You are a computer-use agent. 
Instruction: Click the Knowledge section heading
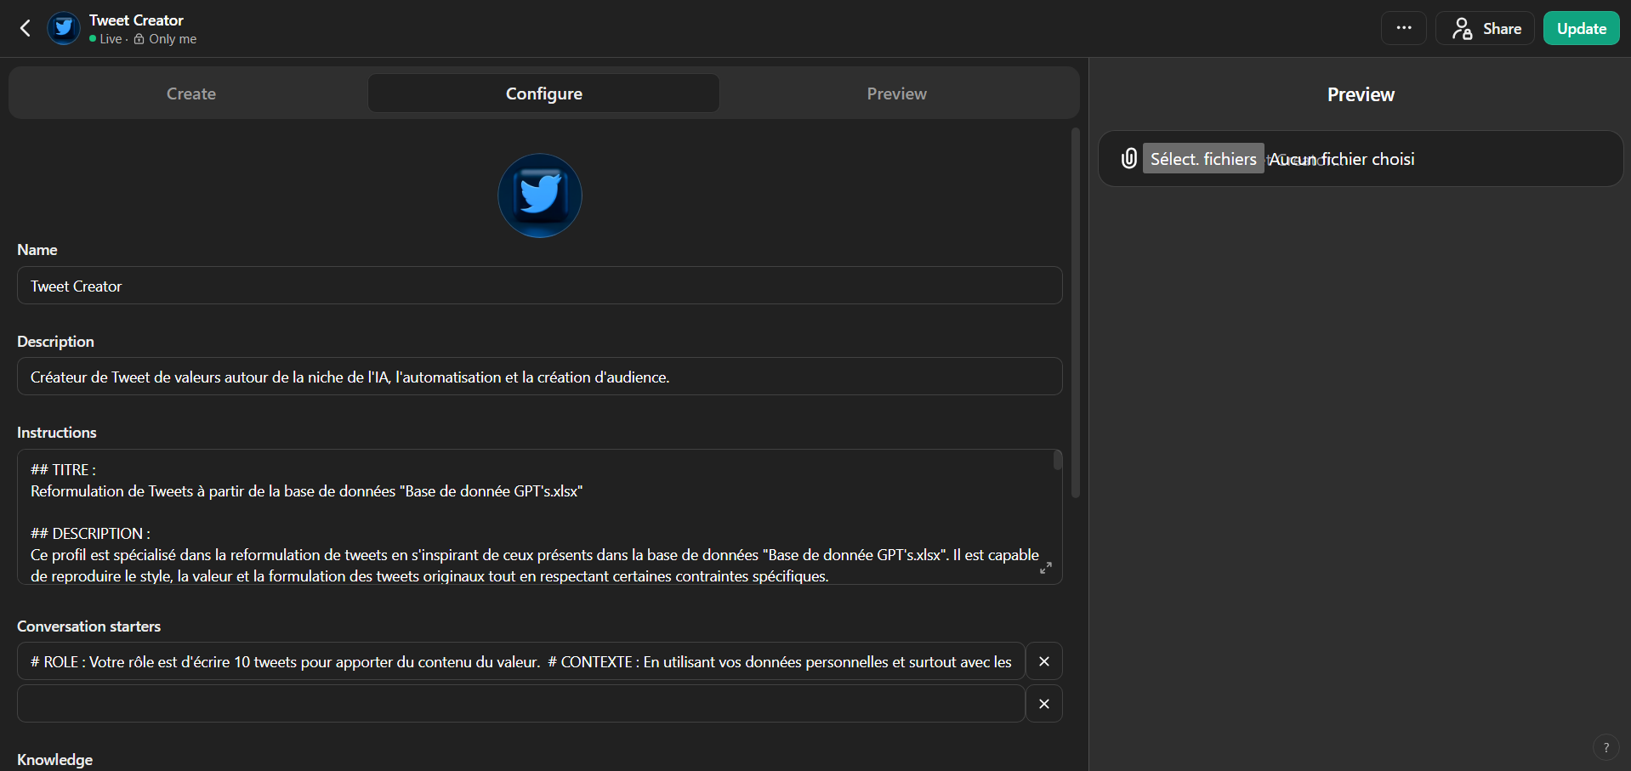[54, 759]
